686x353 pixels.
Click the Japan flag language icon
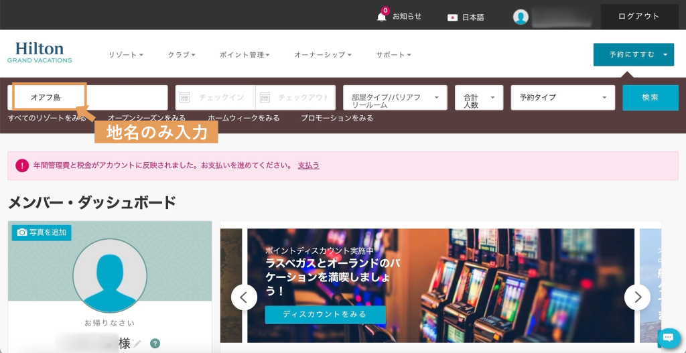pos(452,17)
